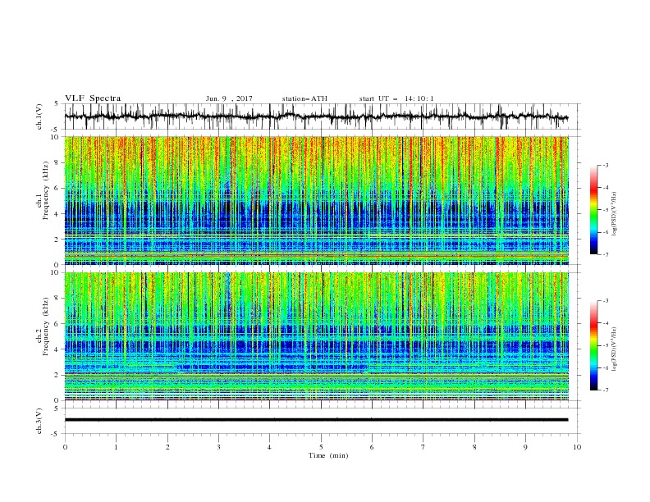This screenshot has width=650, height=502.
Task: Click the "start UT = 14:10:1" label
Action: [396, 98]
